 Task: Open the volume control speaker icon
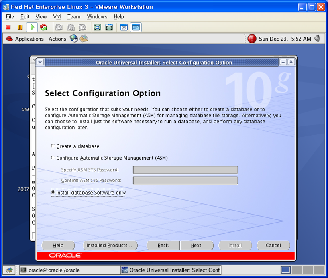(x=317, y=39)
